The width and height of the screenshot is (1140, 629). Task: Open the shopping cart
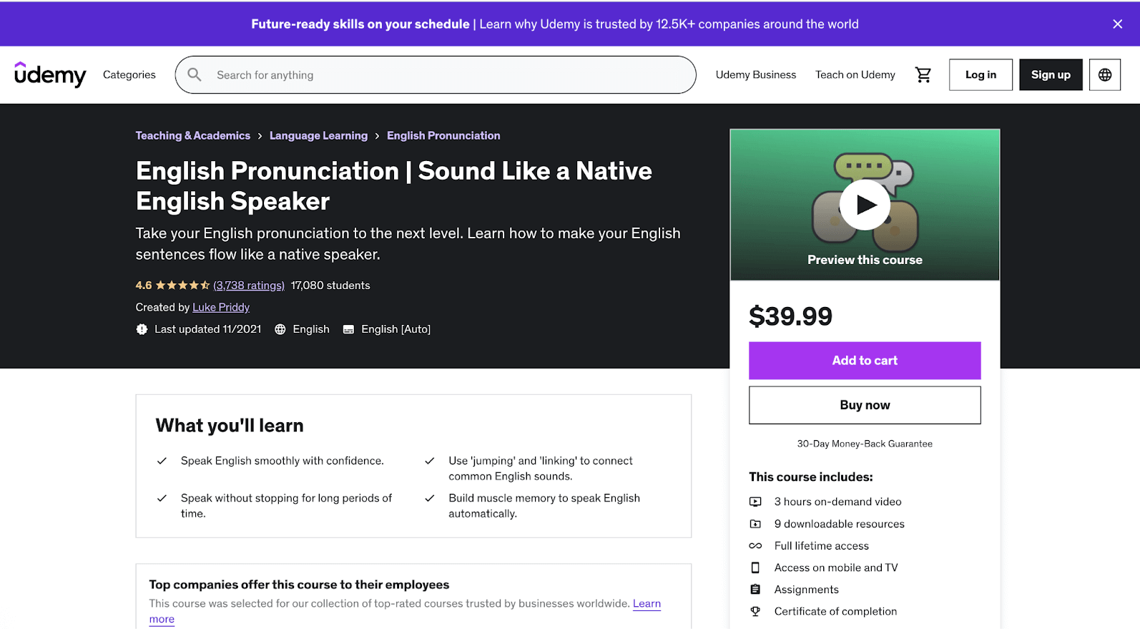923,74
